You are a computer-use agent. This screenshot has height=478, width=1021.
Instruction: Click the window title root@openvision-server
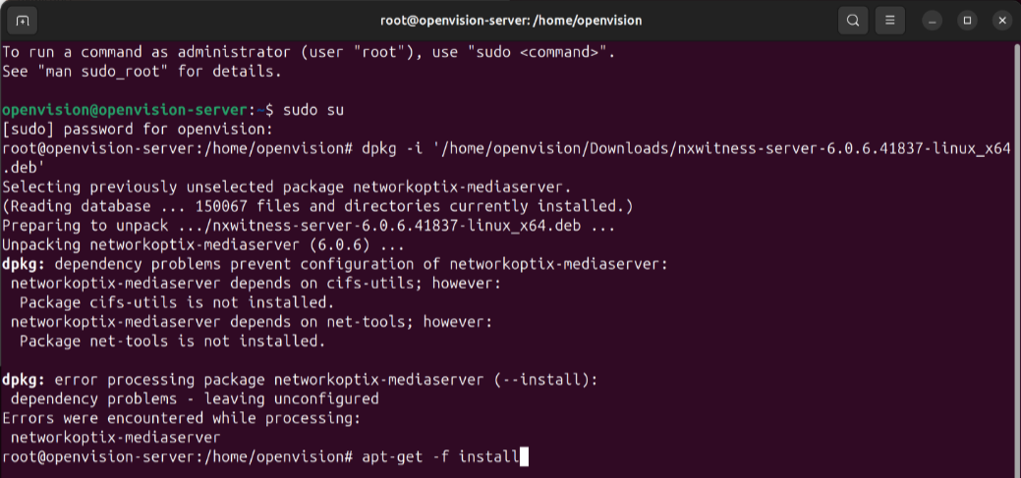click(x=511, y=21)
